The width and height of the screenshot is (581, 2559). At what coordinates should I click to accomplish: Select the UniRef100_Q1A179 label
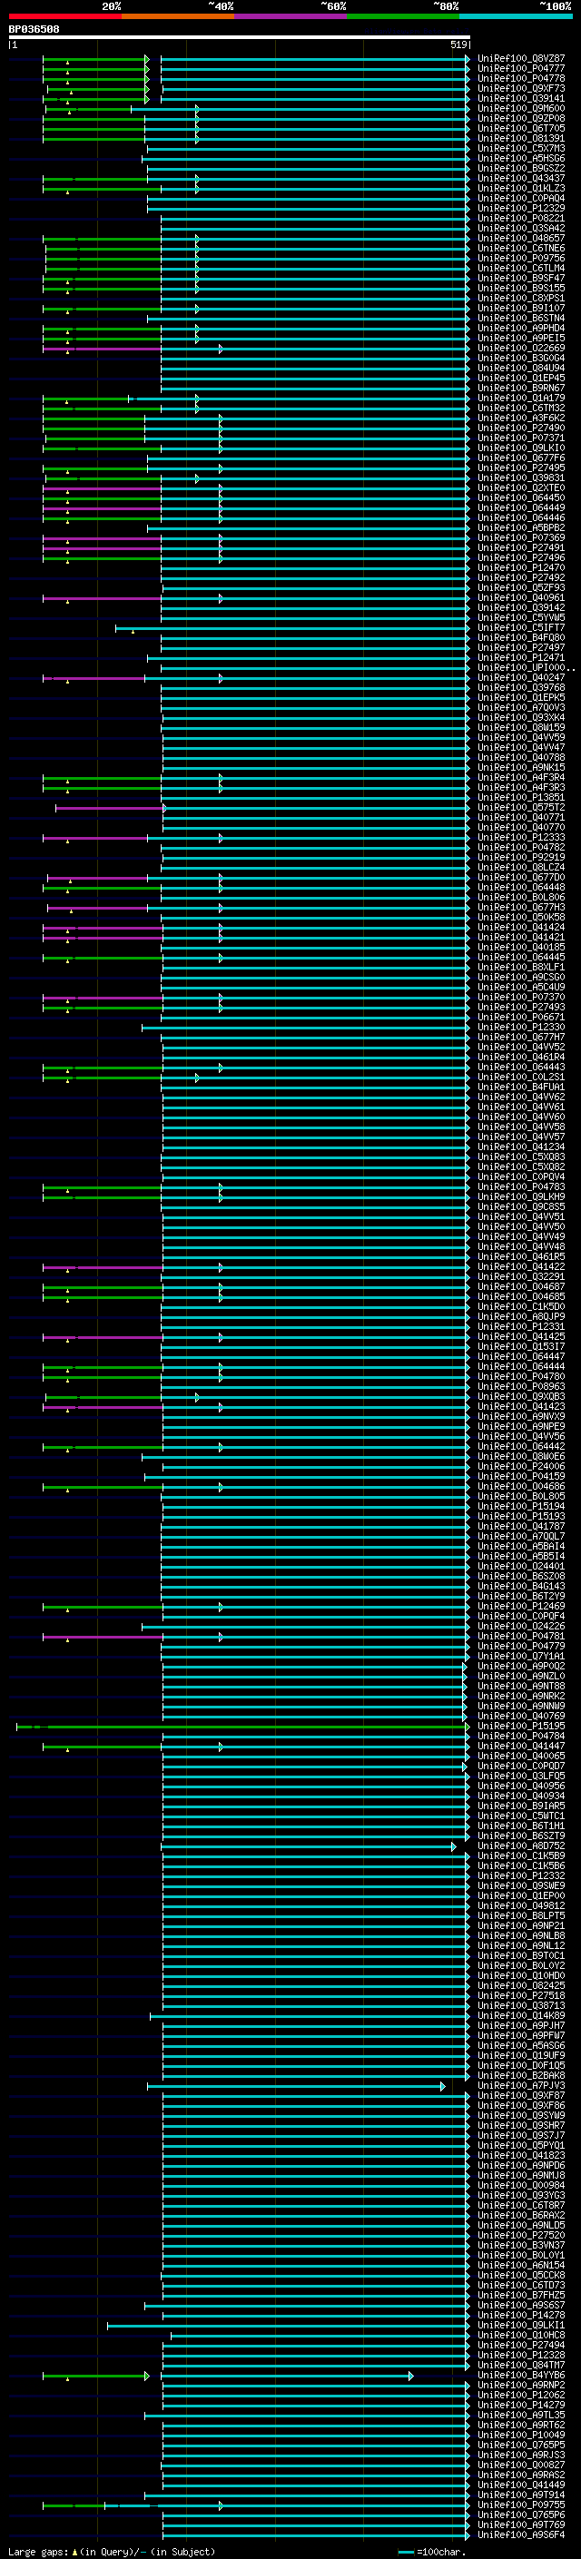(x=521, y=399)
